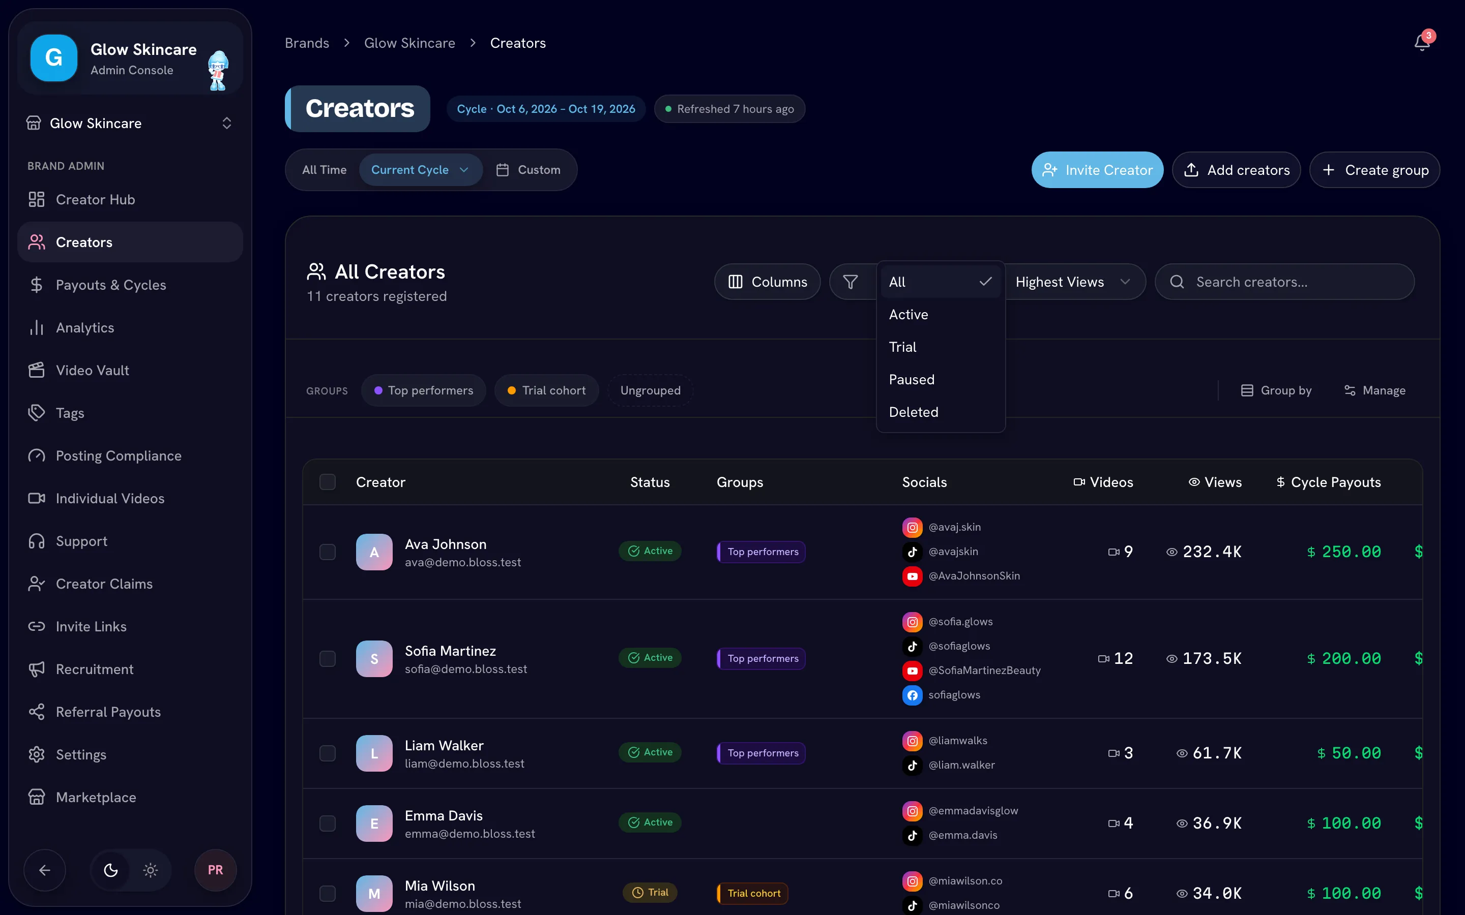The image size is (1465, 915).
Task: Switch to dark mode moon icon
Action: click(111, 870)
